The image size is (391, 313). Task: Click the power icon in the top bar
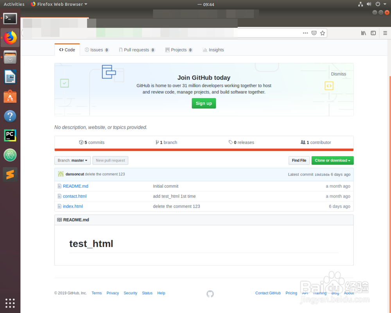378,4
